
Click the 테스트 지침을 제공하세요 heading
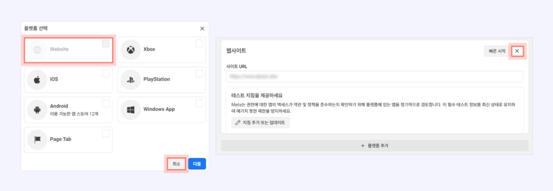pos(257,95)
